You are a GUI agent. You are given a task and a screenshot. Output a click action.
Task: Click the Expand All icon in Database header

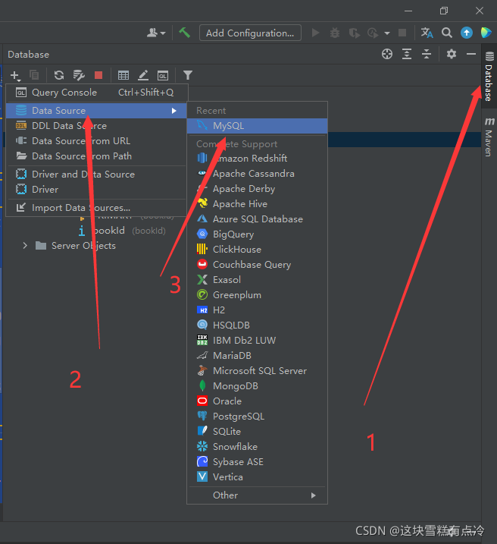407,54
